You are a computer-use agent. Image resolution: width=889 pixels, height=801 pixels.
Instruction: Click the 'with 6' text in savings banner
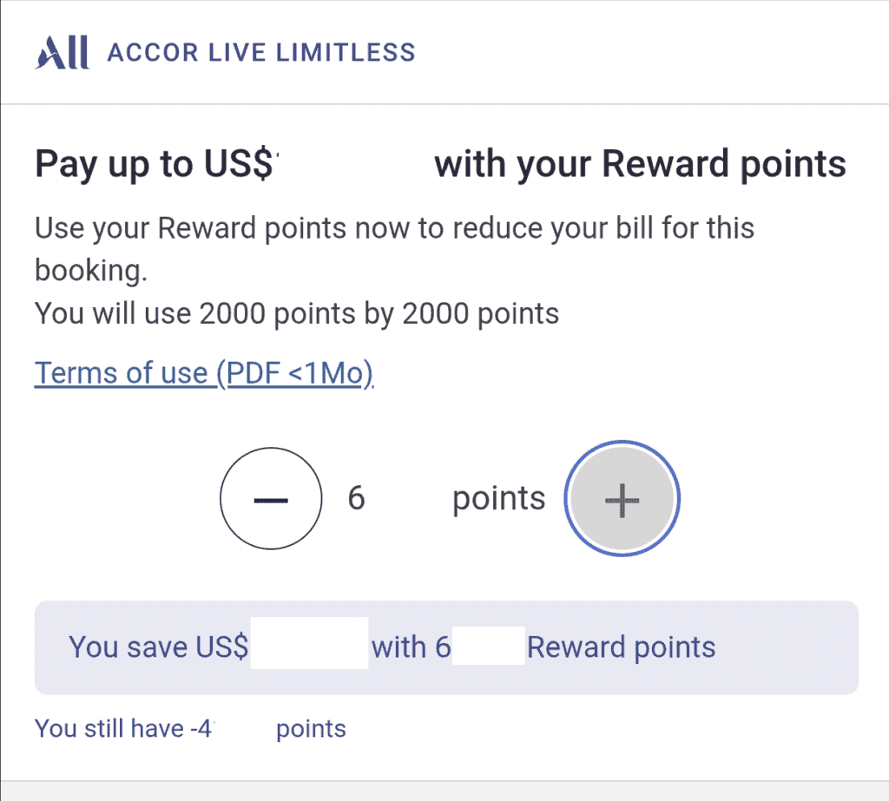point(411,647)
